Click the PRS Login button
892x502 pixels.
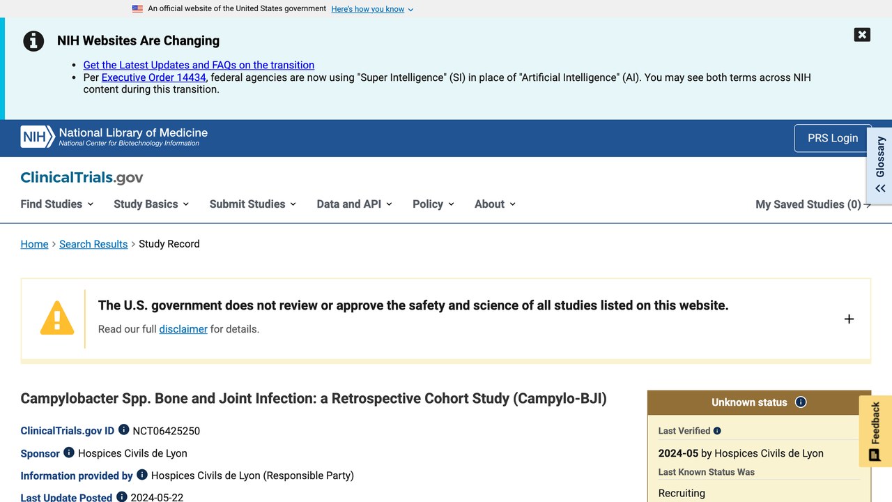[x=833, y=138]
